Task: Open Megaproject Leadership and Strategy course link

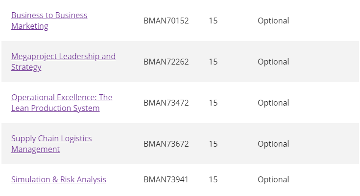Action: coord(63,56)
